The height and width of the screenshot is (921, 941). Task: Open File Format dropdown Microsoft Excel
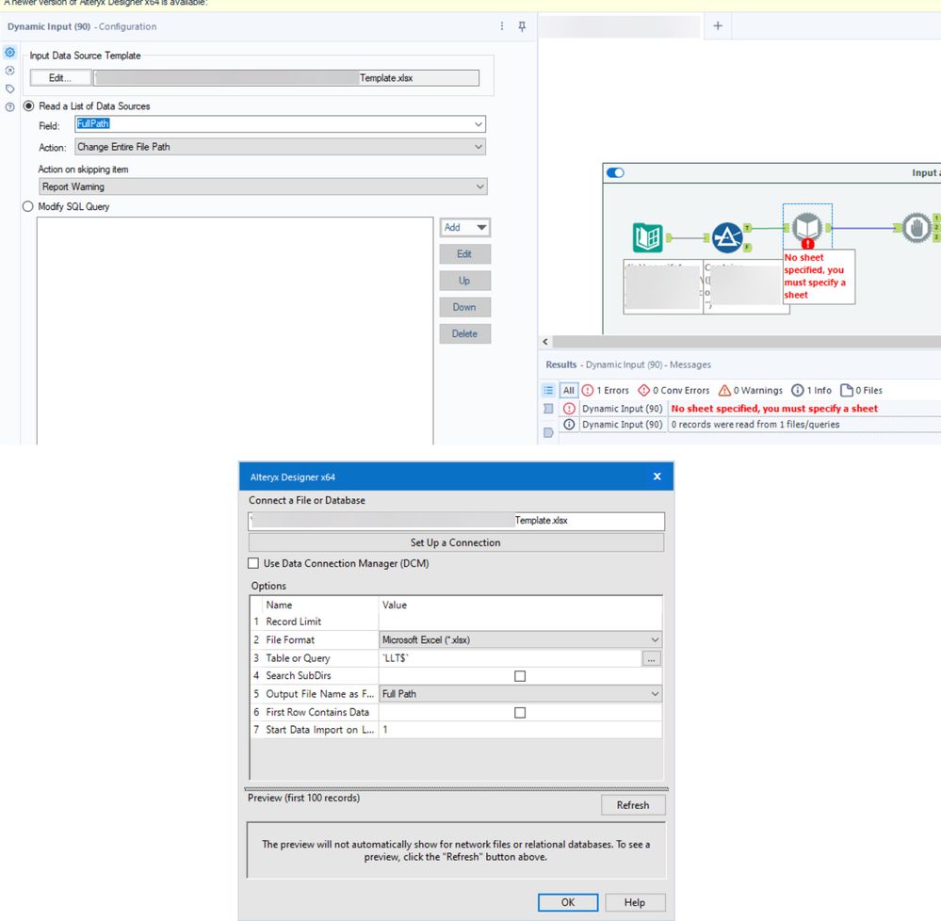point(520,640)
